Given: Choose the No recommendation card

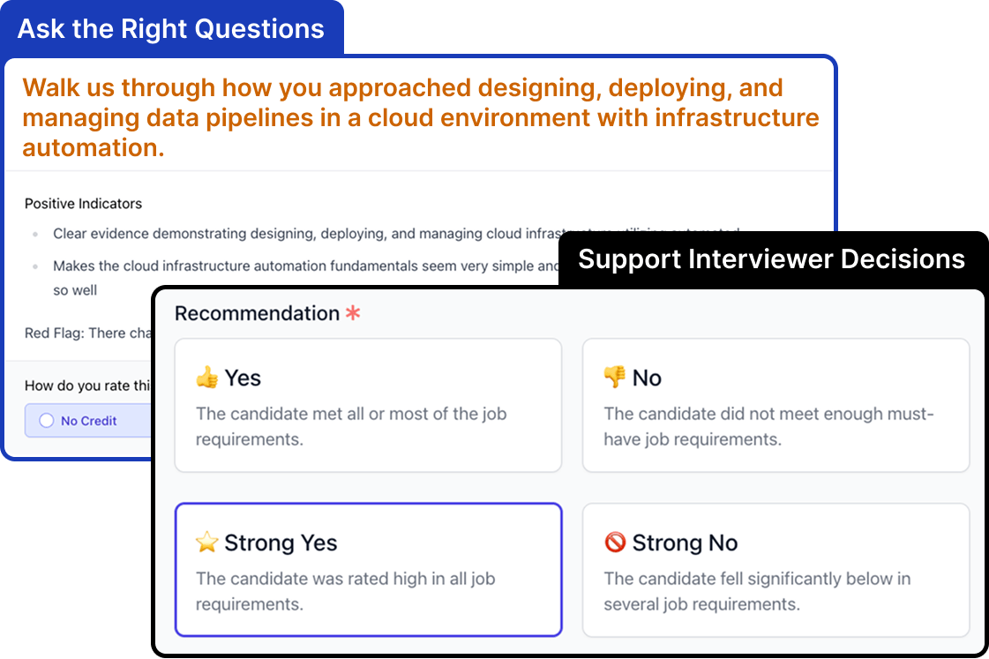Looking at the screenshot, I should click(x=775, y=406).
